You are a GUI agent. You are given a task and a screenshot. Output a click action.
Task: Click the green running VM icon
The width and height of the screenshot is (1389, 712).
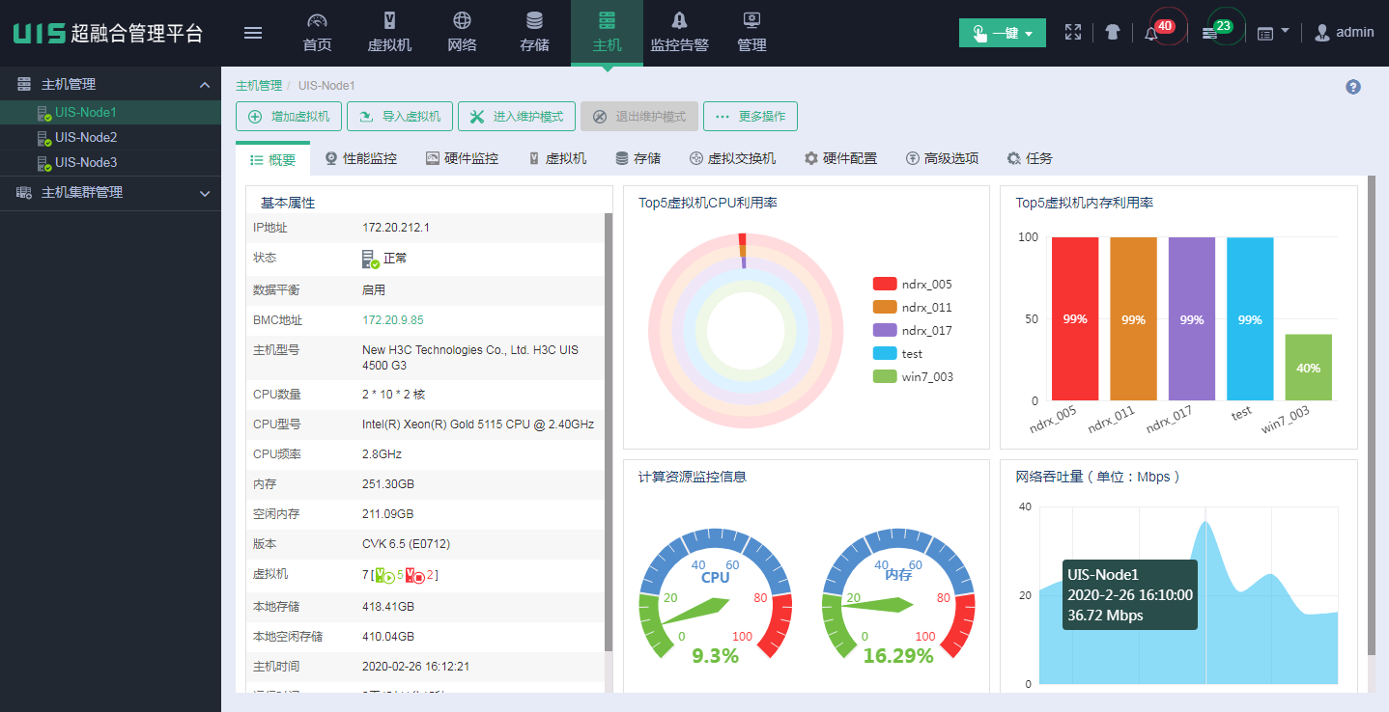pyautogui.click(x=385, y=576)
